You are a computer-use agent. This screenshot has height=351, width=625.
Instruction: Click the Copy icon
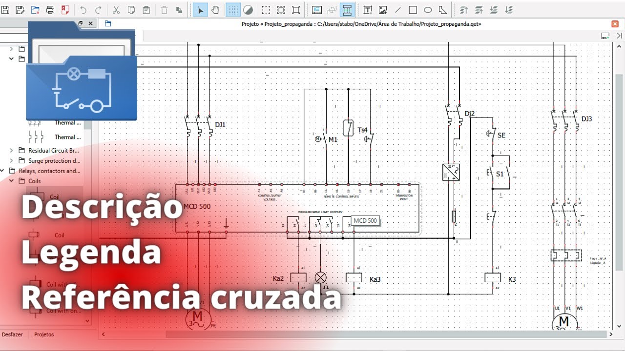[131, 10]
